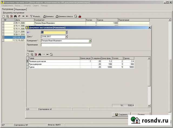
Task: Open the Отчеты menu
Action: pyautogui.click(x=27, y=5)
